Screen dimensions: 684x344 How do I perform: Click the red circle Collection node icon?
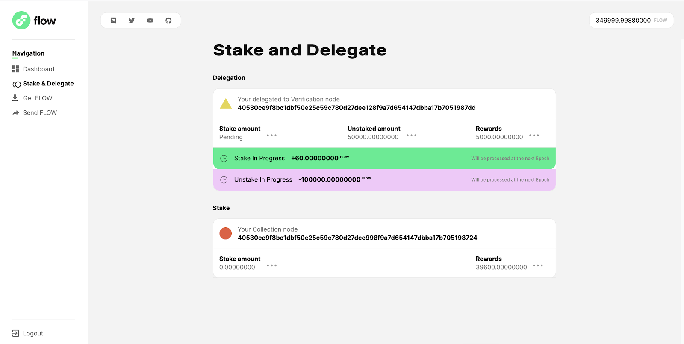coord(225,233)
